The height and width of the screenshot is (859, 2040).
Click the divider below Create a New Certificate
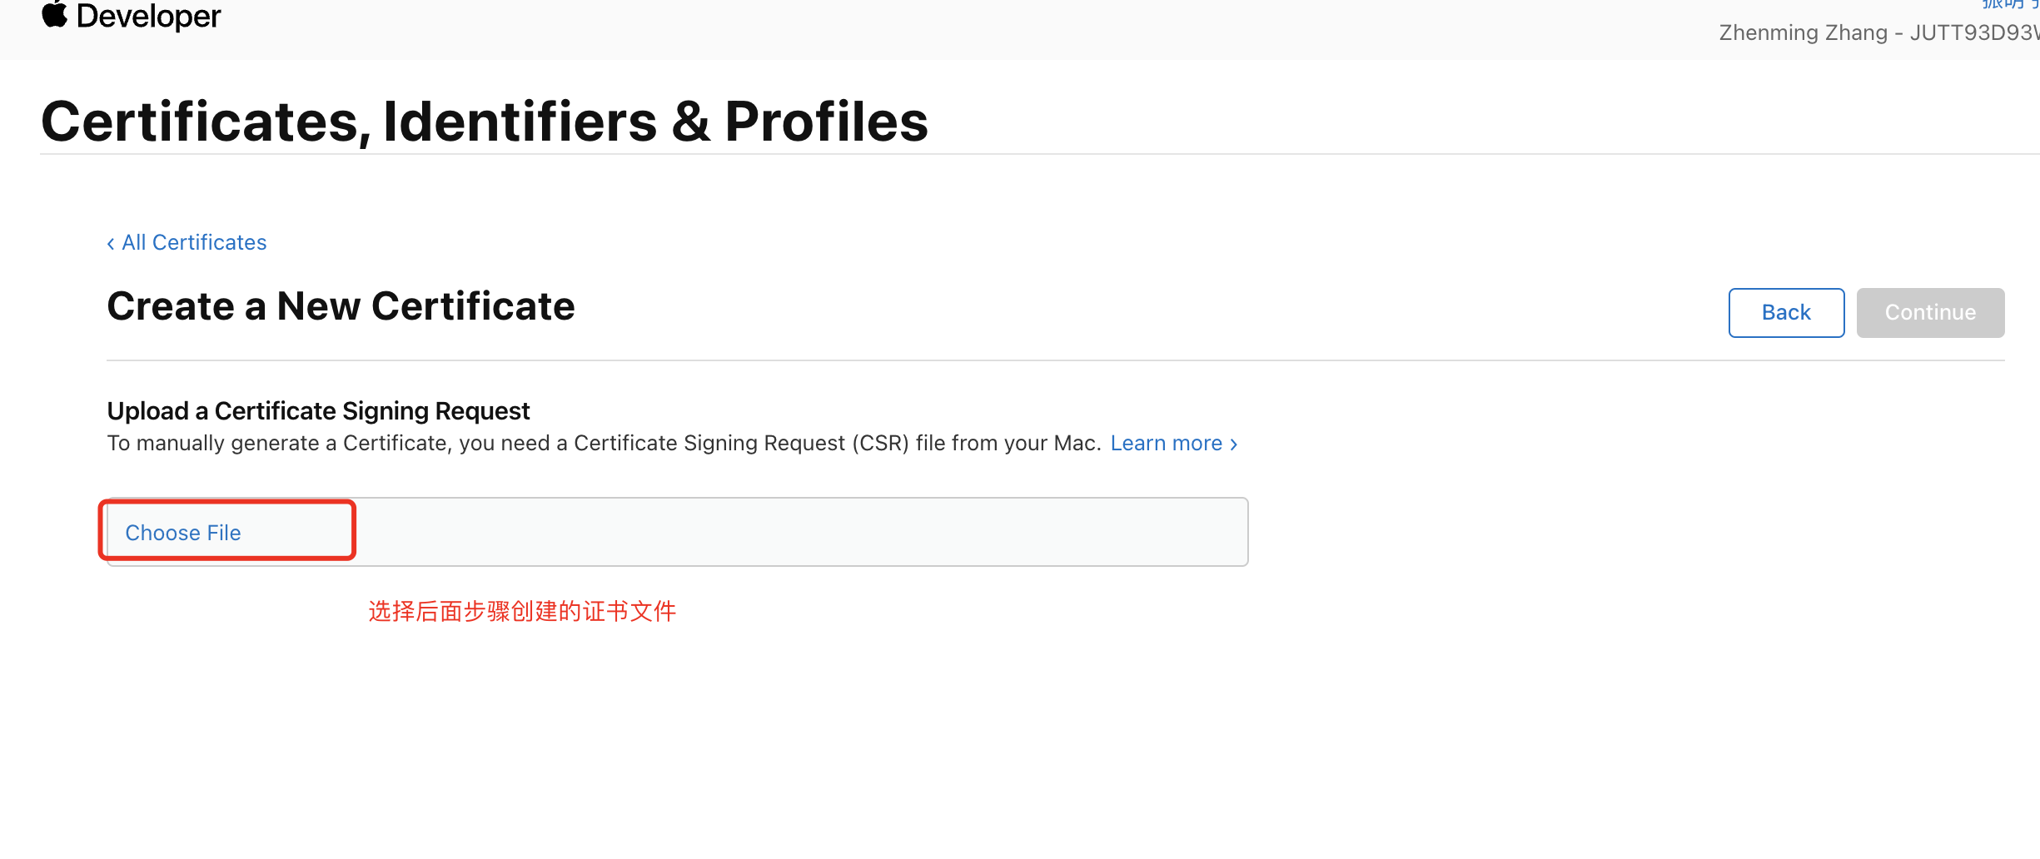[x=1055, y=360]
